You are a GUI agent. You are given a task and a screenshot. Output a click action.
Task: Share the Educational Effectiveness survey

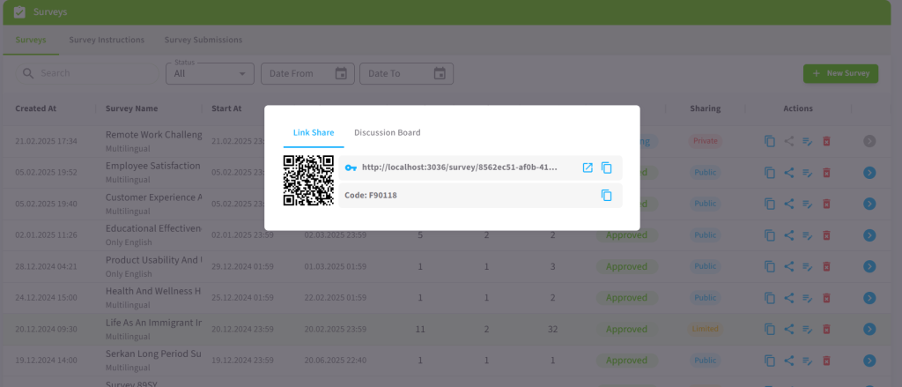coord(789,235)
